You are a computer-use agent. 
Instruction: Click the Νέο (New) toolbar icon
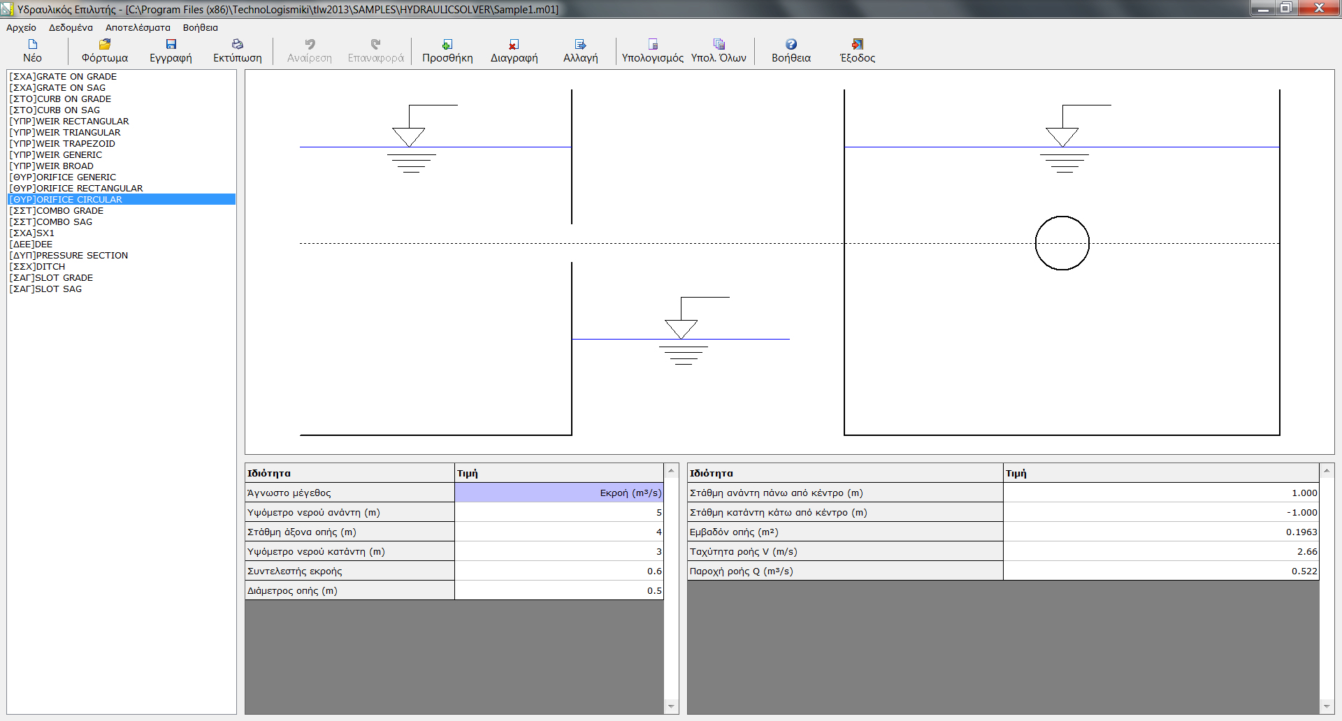pos(32,45)
